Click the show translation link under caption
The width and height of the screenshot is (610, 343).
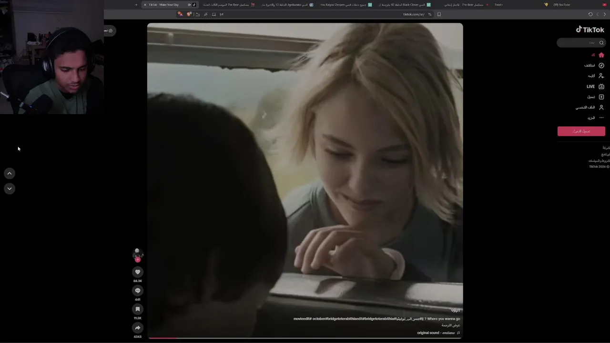click(451, 325)
